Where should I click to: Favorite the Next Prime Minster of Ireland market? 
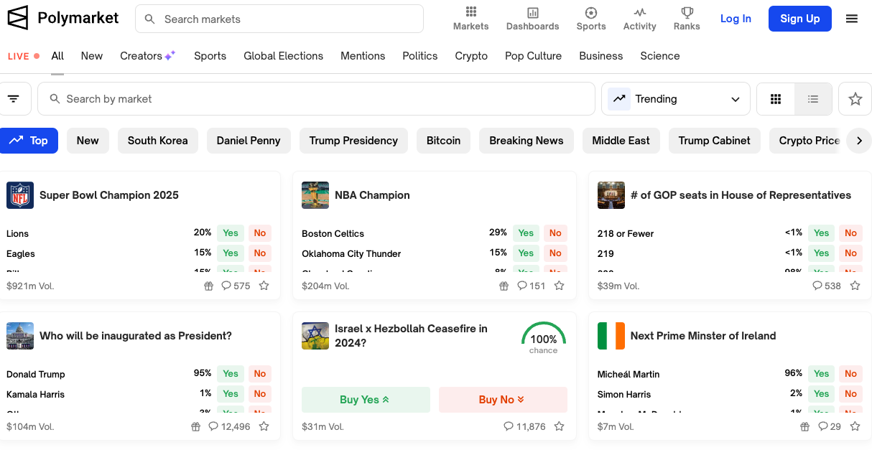[855, 426]
